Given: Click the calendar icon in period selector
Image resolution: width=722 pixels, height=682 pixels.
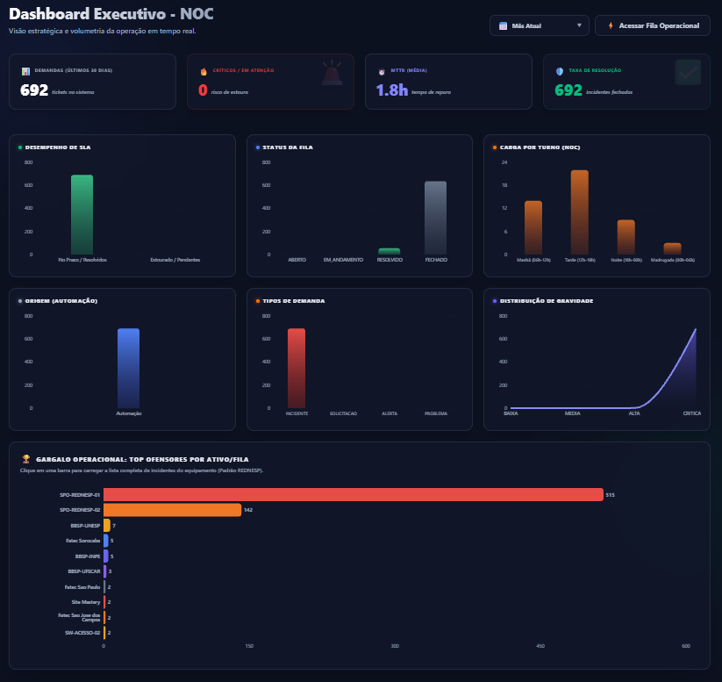Looking at the screenshot, I should tap(504, 25).
